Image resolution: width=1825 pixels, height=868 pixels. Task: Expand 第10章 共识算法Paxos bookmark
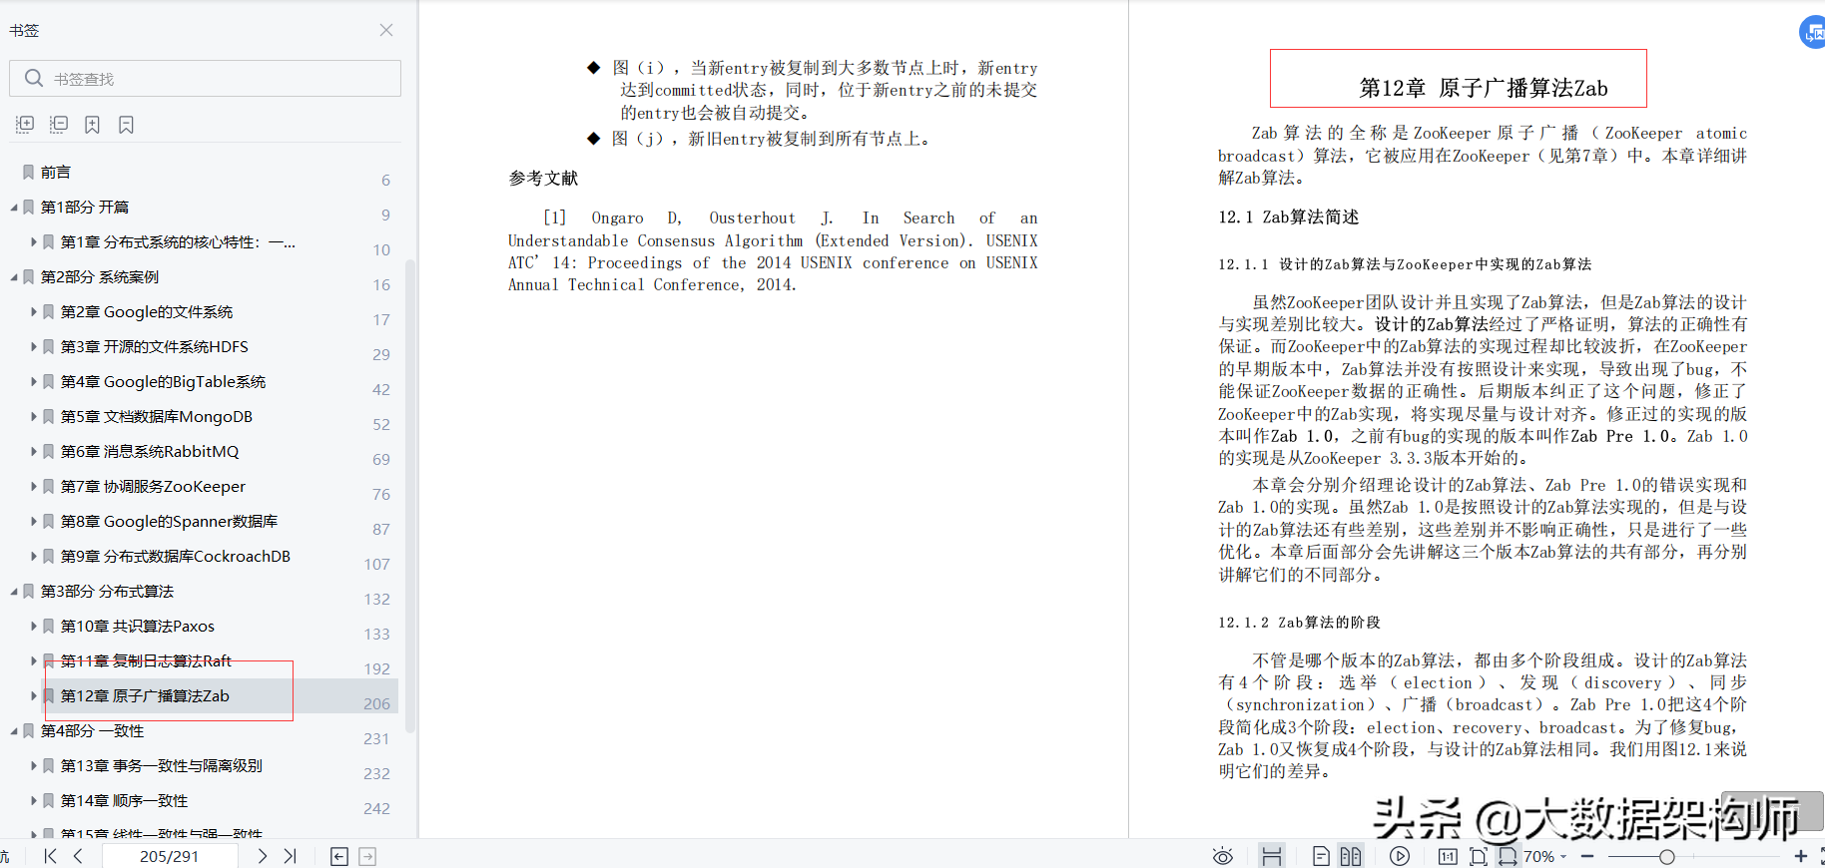tap(34, 627)
